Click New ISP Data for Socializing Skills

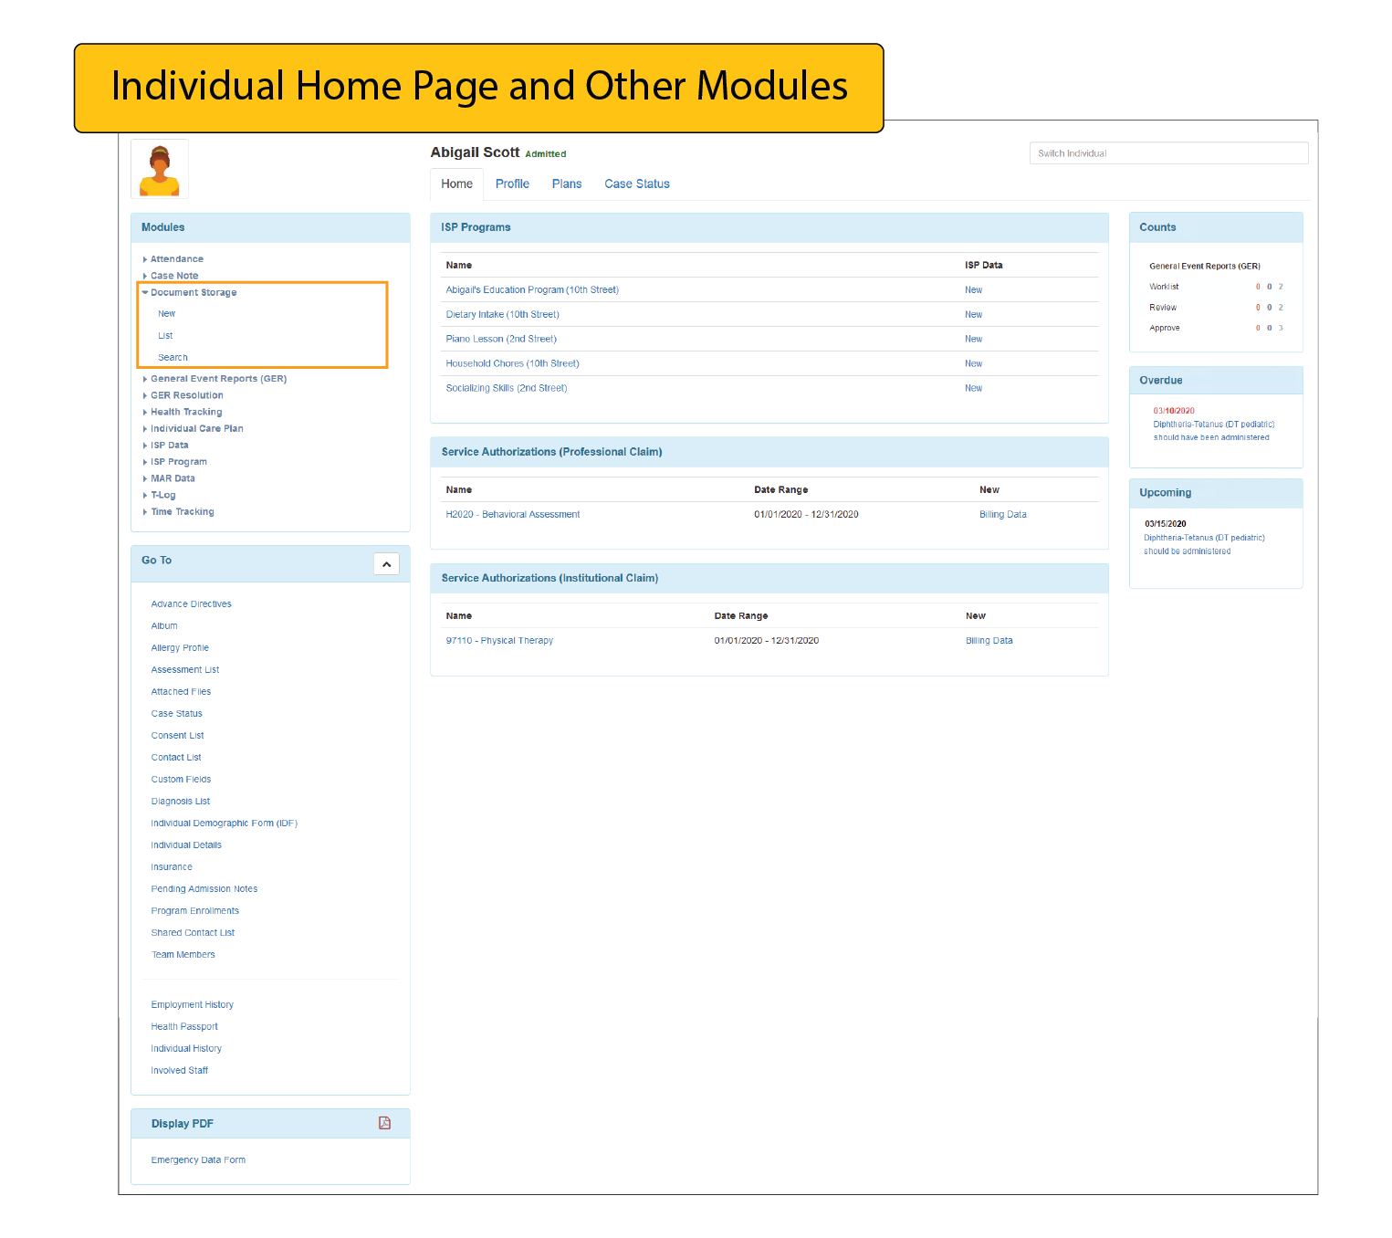click(974, 389)
